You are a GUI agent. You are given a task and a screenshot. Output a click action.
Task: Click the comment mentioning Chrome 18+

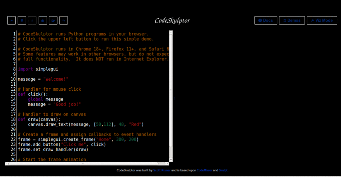94,49
